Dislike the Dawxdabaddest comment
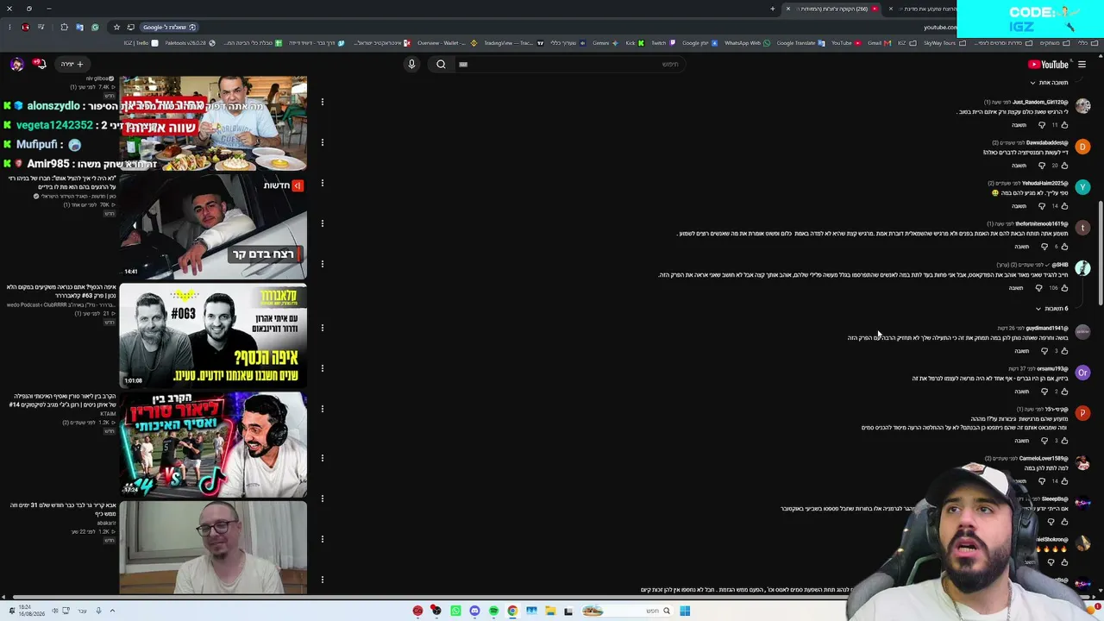This screenshot has width=1104, height=621. pyautogui.click(x=1042, y=166)
